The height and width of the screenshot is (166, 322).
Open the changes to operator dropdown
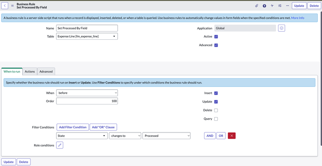point(125,136)
